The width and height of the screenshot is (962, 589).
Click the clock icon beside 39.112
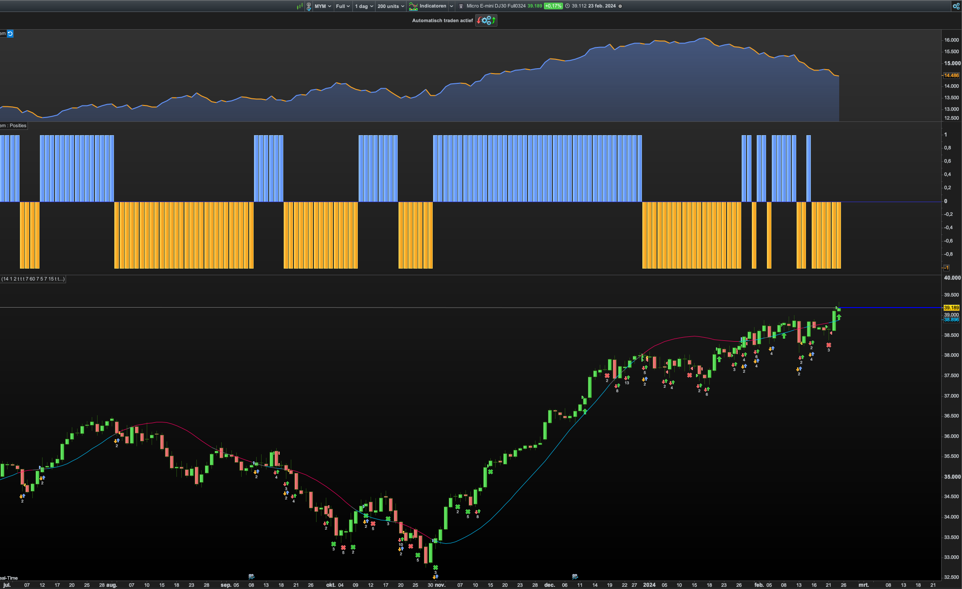(567, 6)
